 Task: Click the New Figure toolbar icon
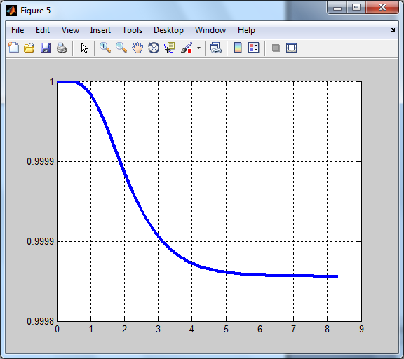pyautogui.click(x=13, y=48)
